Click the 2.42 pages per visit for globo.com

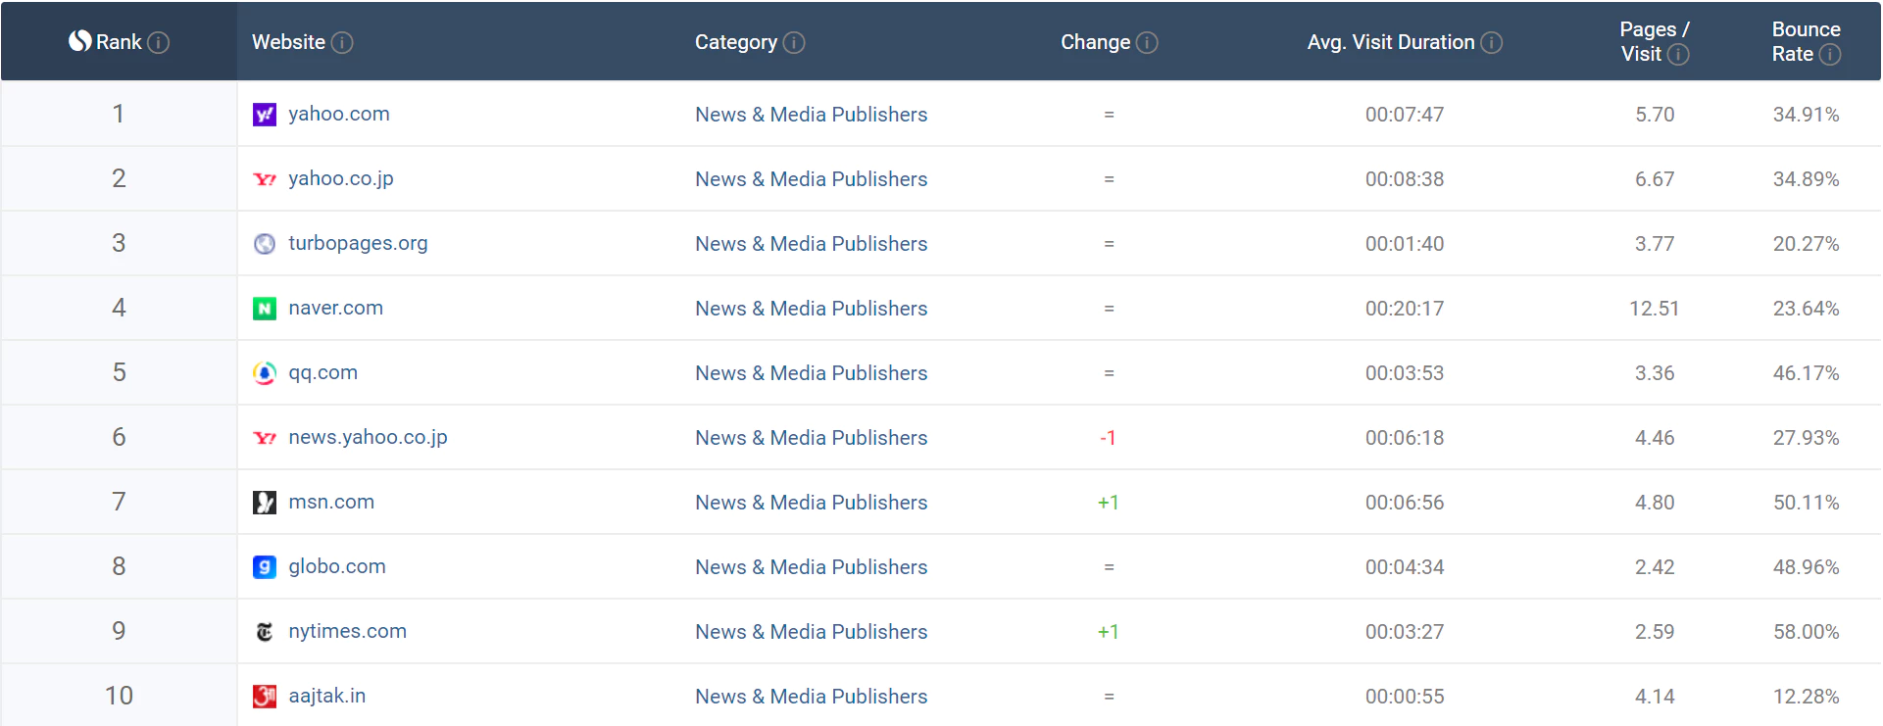click(x=1655, y=567)
